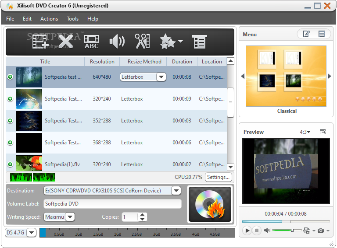Screen dimensions: 337x248
Task: Click the Burn disc button
Action: click(x=210, y=204)
